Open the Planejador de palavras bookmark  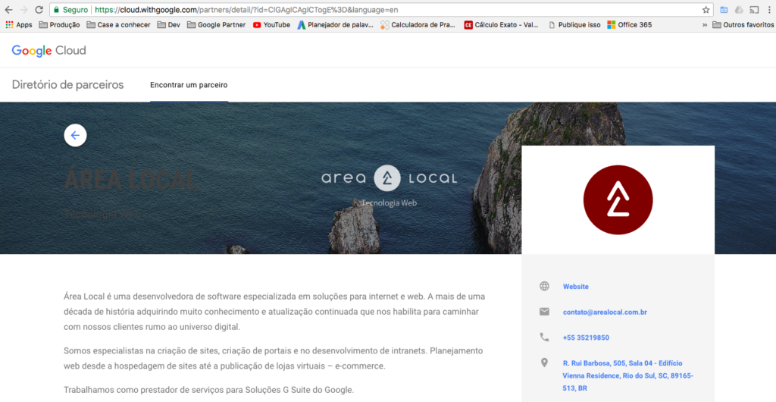pyautogui.click(x=335, y=25)
